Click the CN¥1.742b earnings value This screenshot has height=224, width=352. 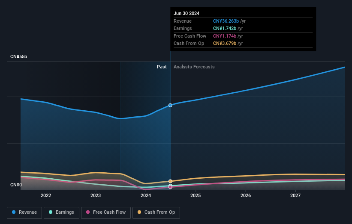(x=225, y=28)
